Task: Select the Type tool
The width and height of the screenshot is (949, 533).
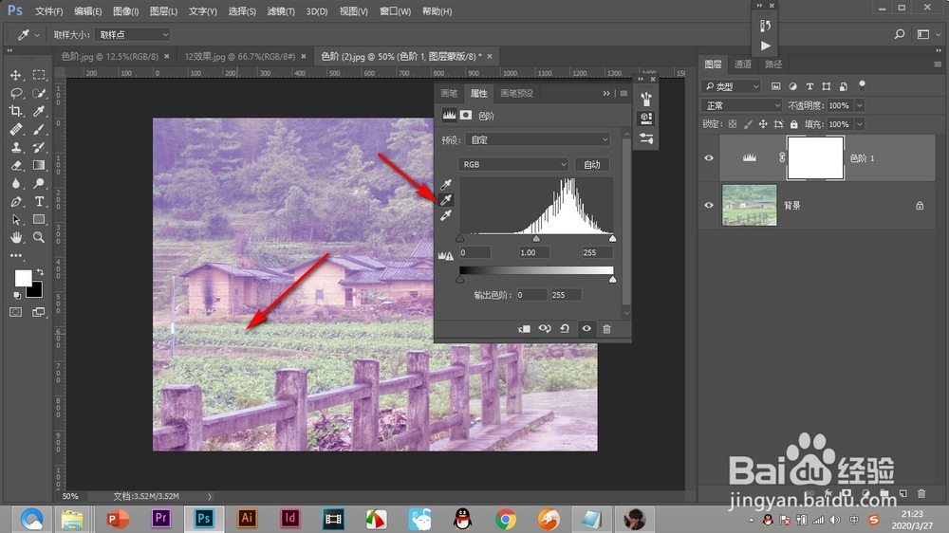Action: (x=39, y=201)
